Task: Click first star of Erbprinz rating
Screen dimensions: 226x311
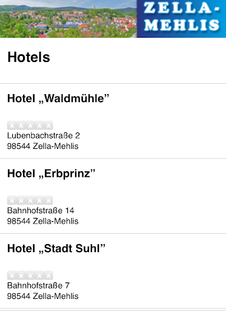Action: pos(12,200)
